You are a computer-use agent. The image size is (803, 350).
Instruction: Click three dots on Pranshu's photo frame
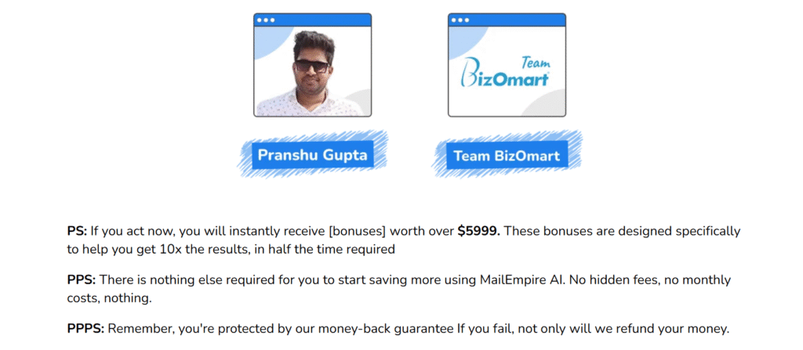[266, 20]
